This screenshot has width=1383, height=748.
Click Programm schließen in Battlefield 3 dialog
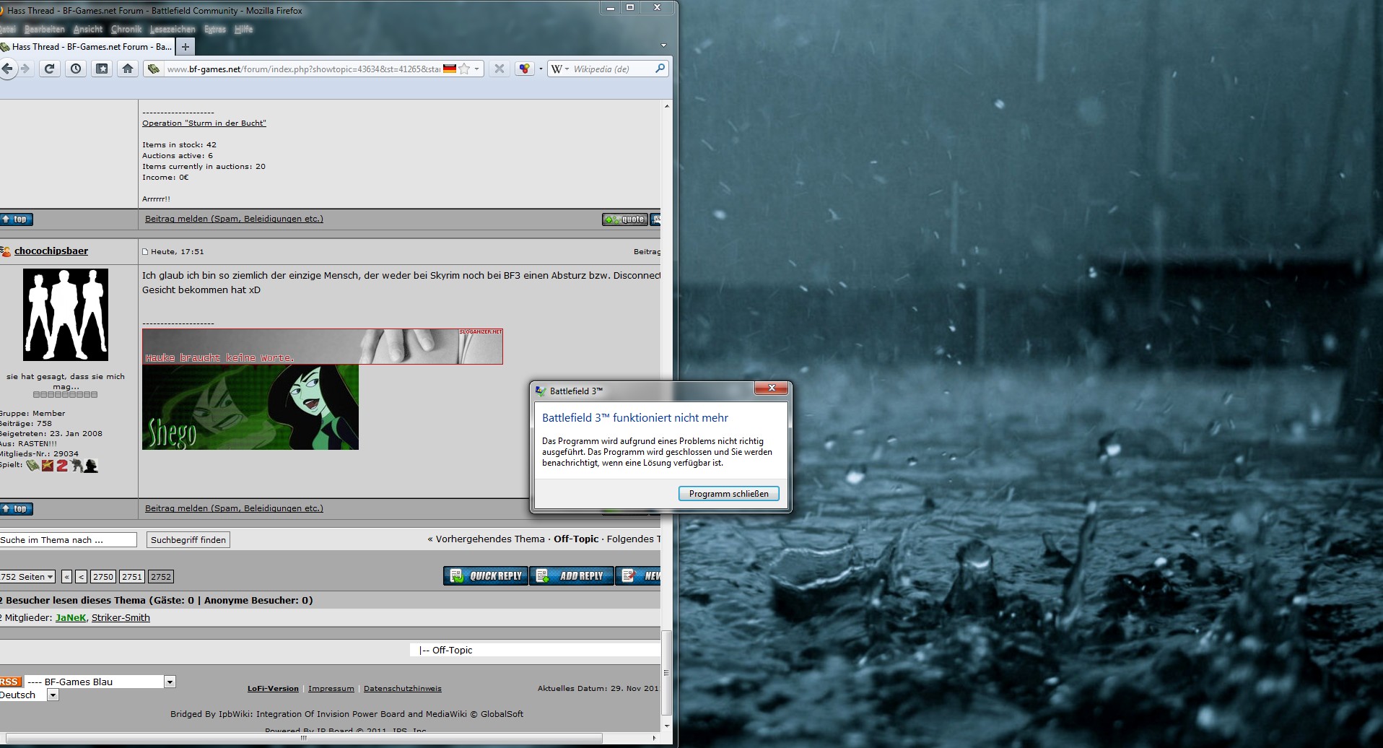729,494
